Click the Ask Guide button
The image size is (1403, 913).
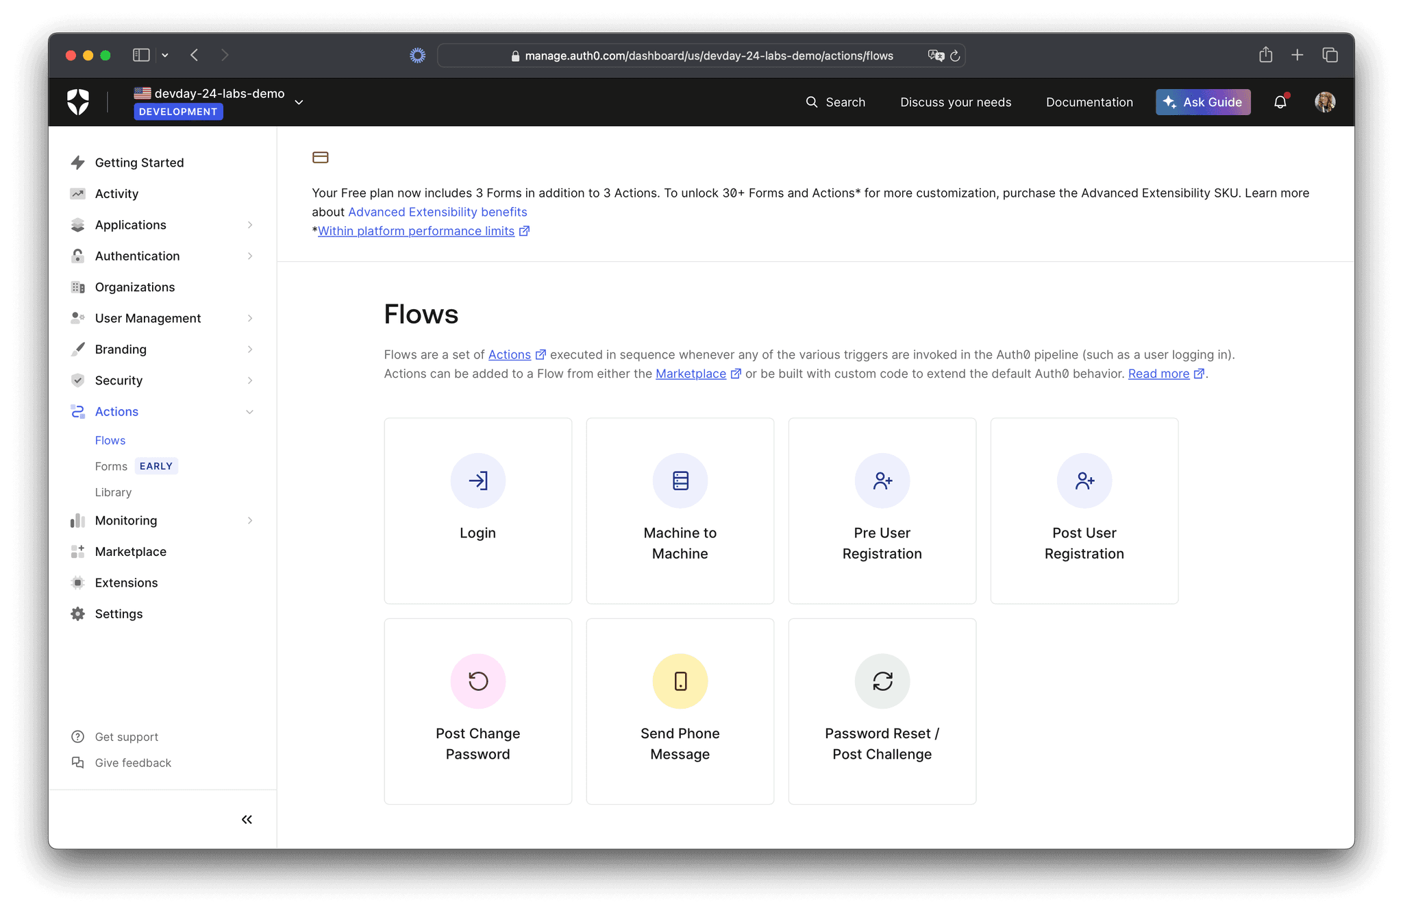pos(1203,101)
